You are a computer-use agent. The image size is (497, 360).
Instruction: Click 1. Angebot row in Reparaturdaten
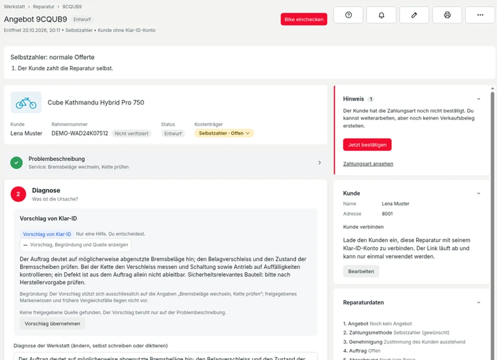(x=377, y=324)
